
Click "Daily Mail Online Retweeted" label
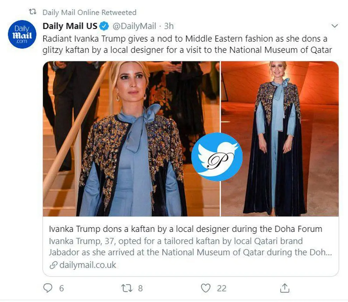(x=89, y=12)
